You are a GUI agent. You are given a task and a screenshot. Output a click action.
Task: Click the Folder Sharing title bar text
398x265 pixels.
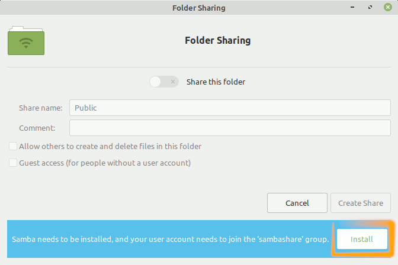click(199, 8)
